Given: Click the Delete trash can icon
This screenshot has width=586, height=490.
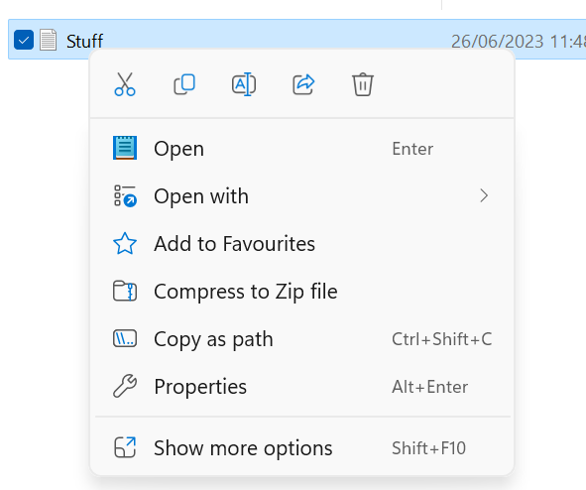Looking at the screenshot, I should tap(363, 84).
